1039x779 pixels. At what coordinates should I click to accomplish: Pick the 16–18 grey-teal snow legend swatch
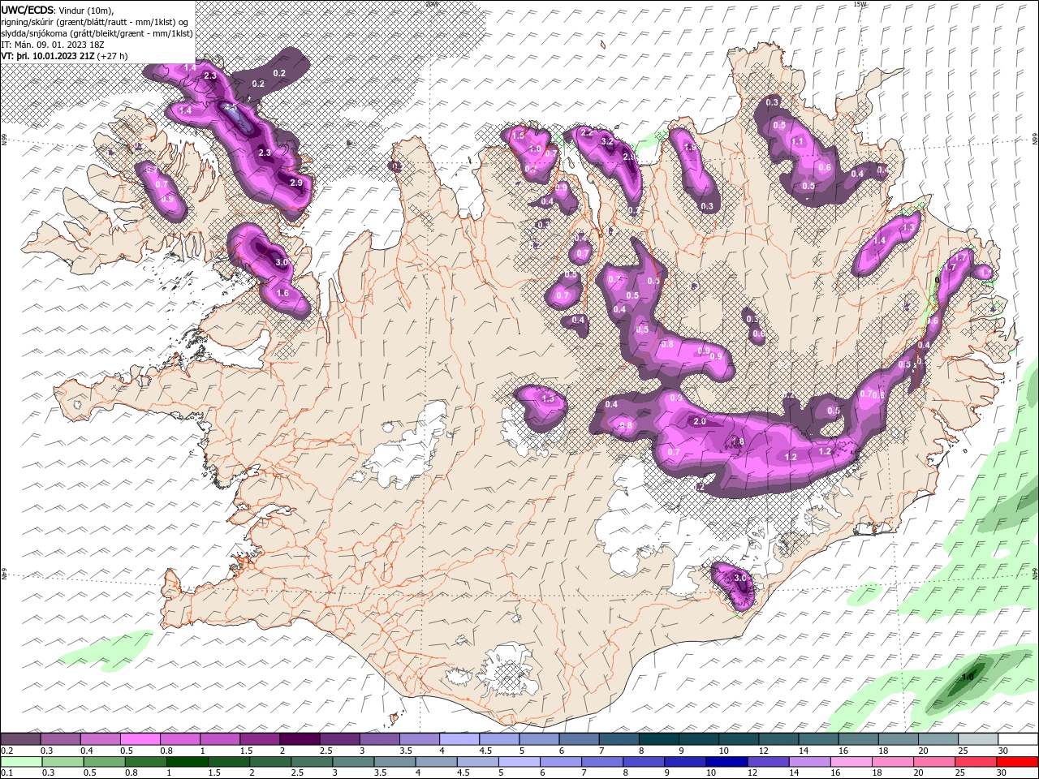coord(858,739)
